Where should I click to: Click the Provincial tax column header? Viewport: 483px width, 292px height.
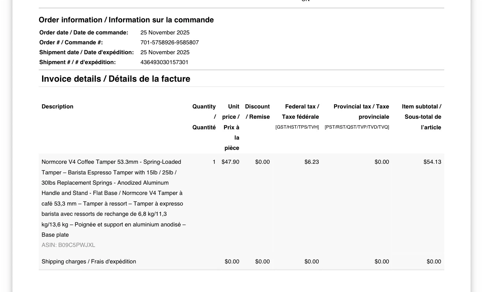click(x=357, y=117)
